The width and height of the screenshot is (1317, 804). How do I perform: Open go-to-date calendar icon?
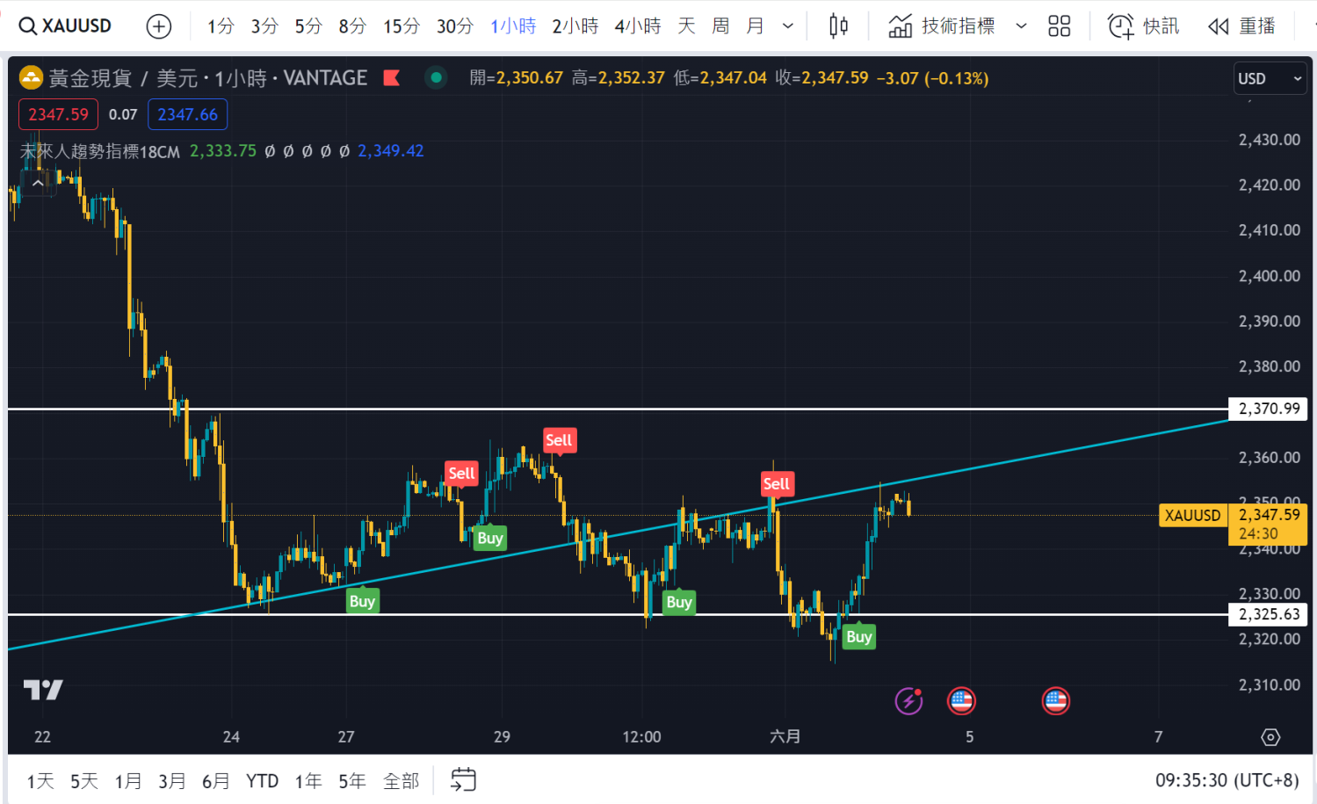463,780
